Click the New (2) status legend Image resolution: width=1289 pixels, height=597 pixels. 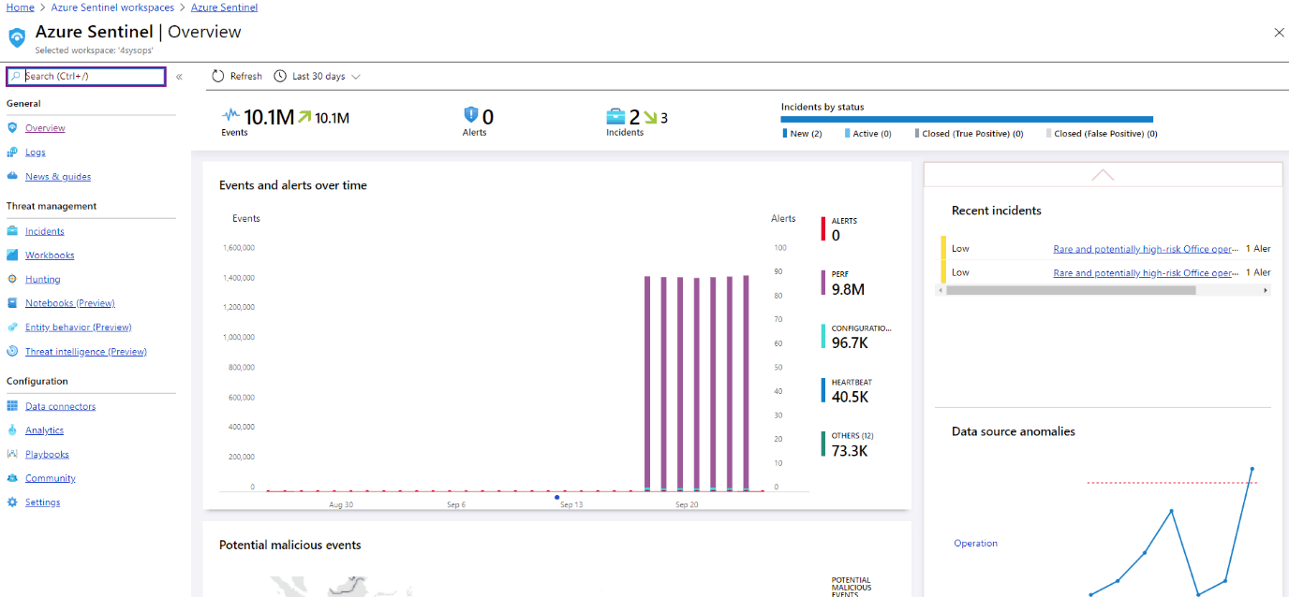click(x=803, y=134)
